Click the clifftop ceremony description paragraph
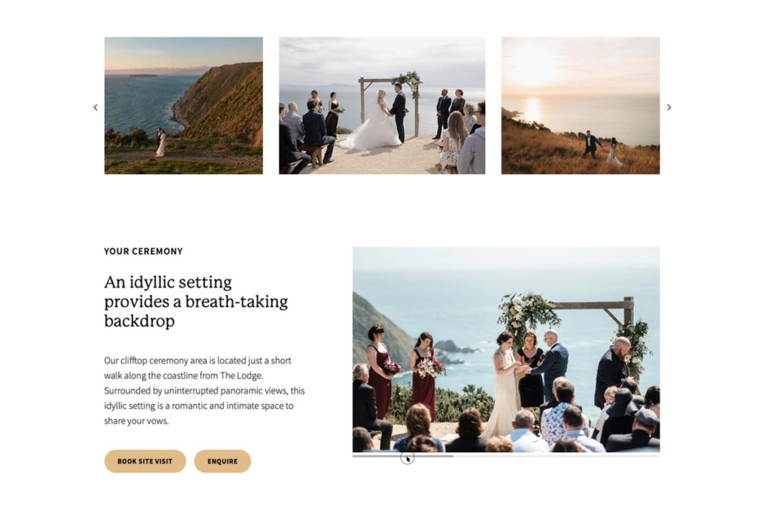 pyautogui.click(x=205, y=391)
